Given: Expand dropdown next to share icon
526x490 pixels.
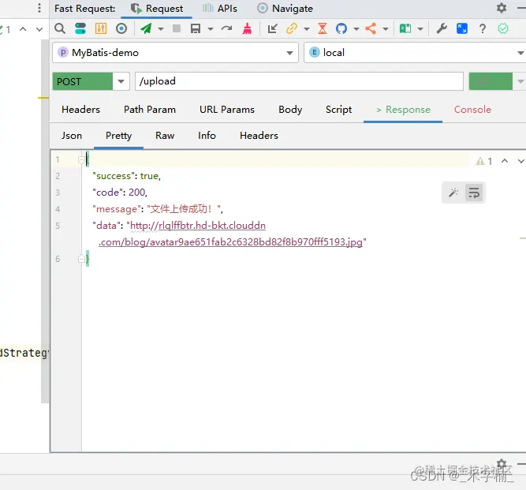Looking at the screenshot, I should [386, 29].
